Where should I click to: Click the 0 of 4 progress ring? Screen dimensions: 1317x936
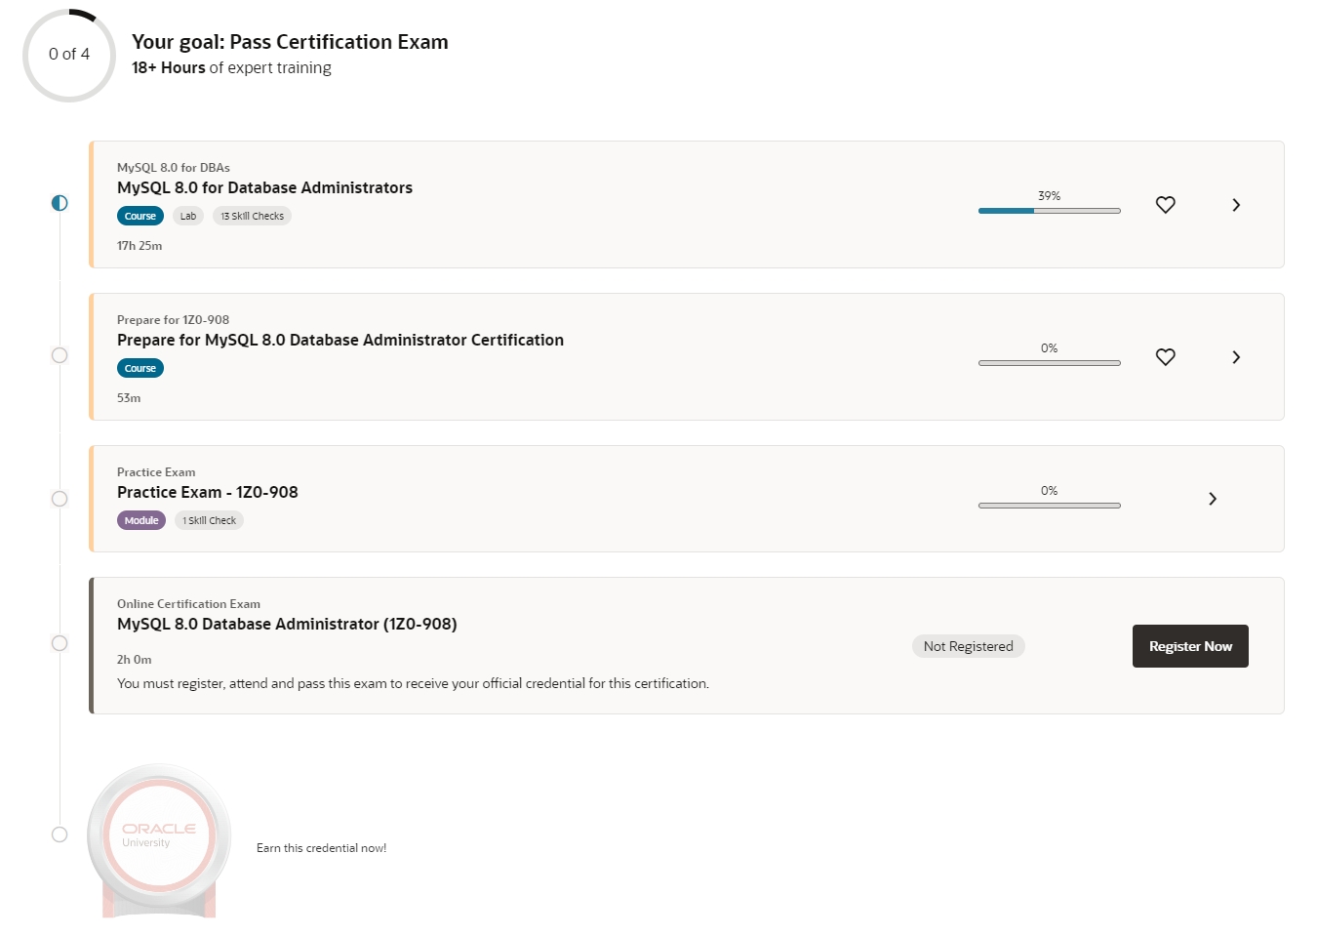(x=69, y=55)
